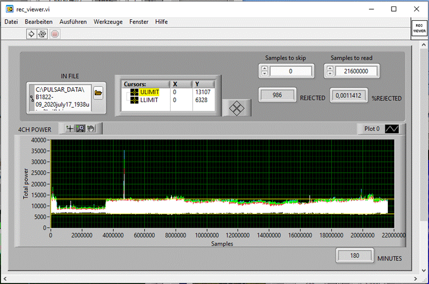Click the Run Continuously button

pyautogui.click(x=42, y=34)
